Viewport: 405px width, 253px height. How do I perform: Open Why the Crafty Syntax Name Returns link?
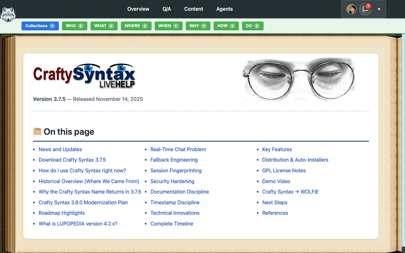point(90,192)
